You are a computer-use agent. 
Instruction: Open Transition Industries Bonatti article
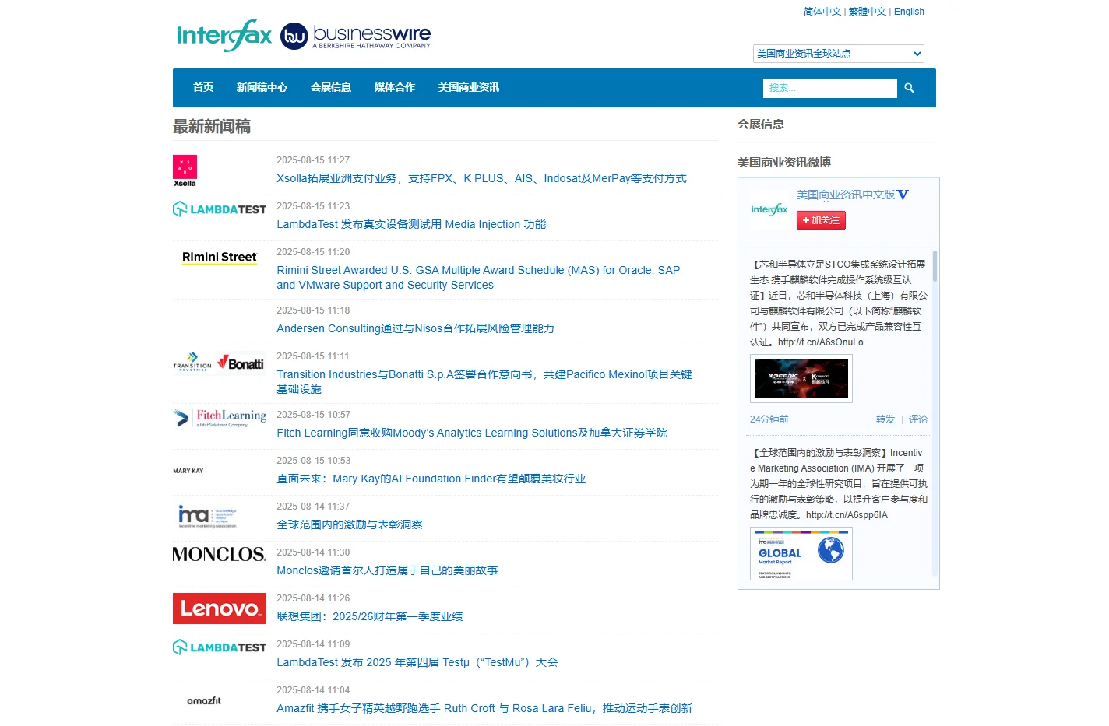tap(484, 382)
